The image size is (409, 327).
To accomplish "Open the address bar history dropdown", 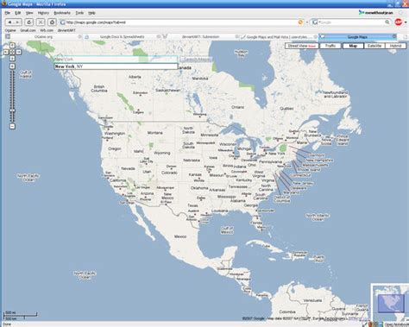I will point(307,22).
